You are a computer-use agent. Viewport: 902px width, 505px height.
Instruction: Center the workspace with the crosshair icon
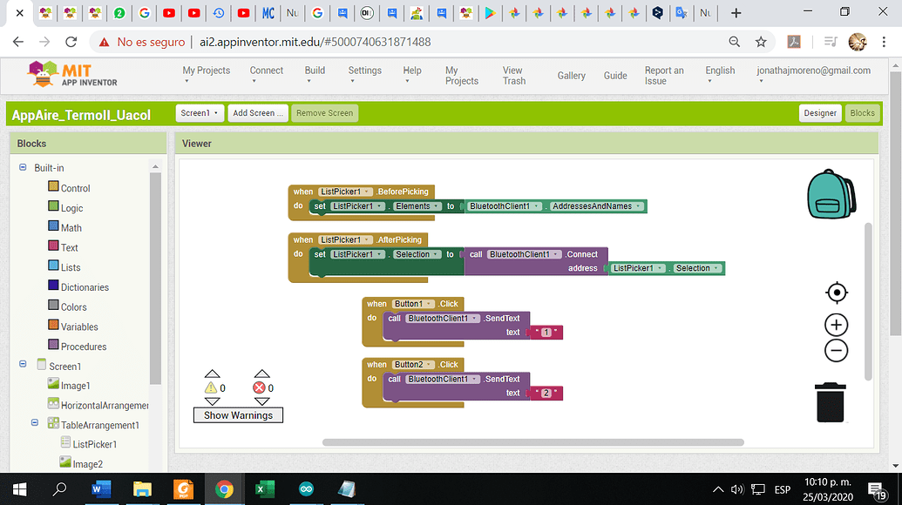coord(836,293)
